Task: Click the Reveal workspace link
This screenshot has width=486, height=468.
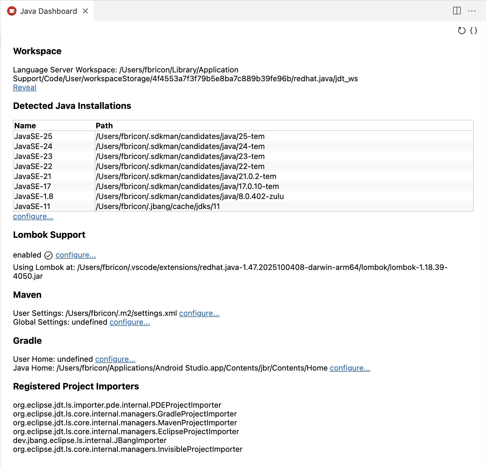Action: coord(25,87)
